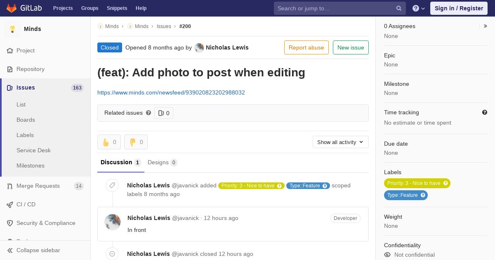
Task: Open Milestones submenu item
Action: pos(31,165)
